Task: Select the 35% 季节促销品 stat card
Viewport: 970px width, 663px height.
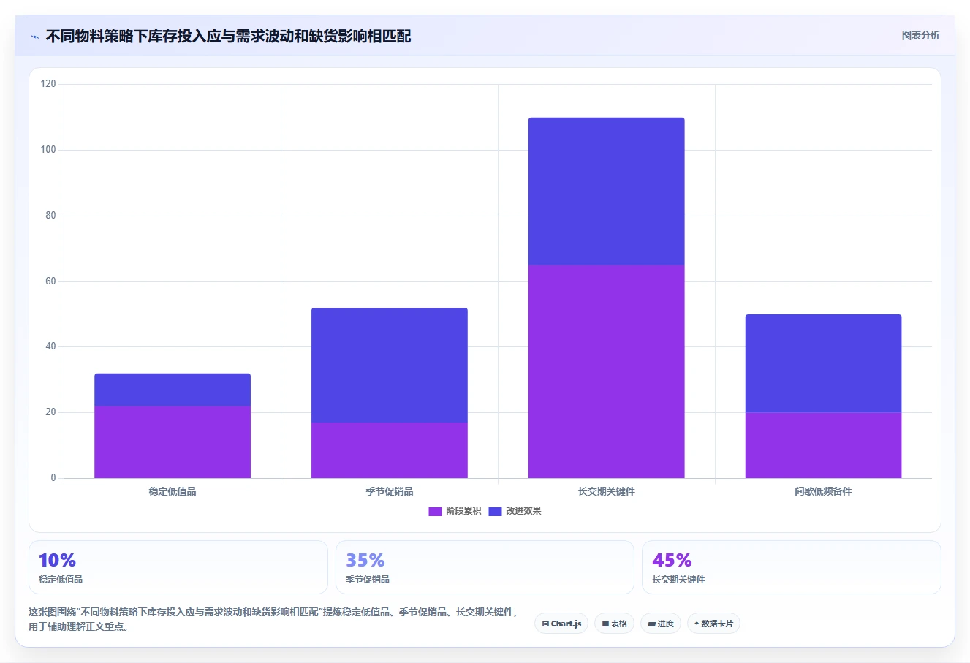Action: click(x=485, y=567)
